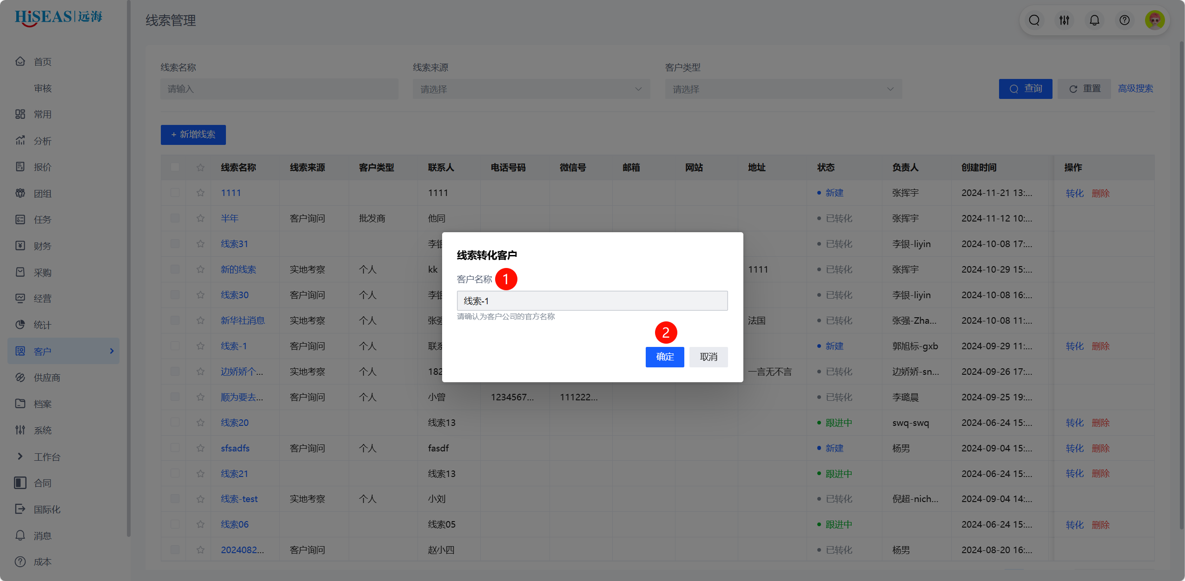Click the HiSEAS 远海 logo
The width and height of the screenshot is (1185, 581).
click(x=59, y=18)
